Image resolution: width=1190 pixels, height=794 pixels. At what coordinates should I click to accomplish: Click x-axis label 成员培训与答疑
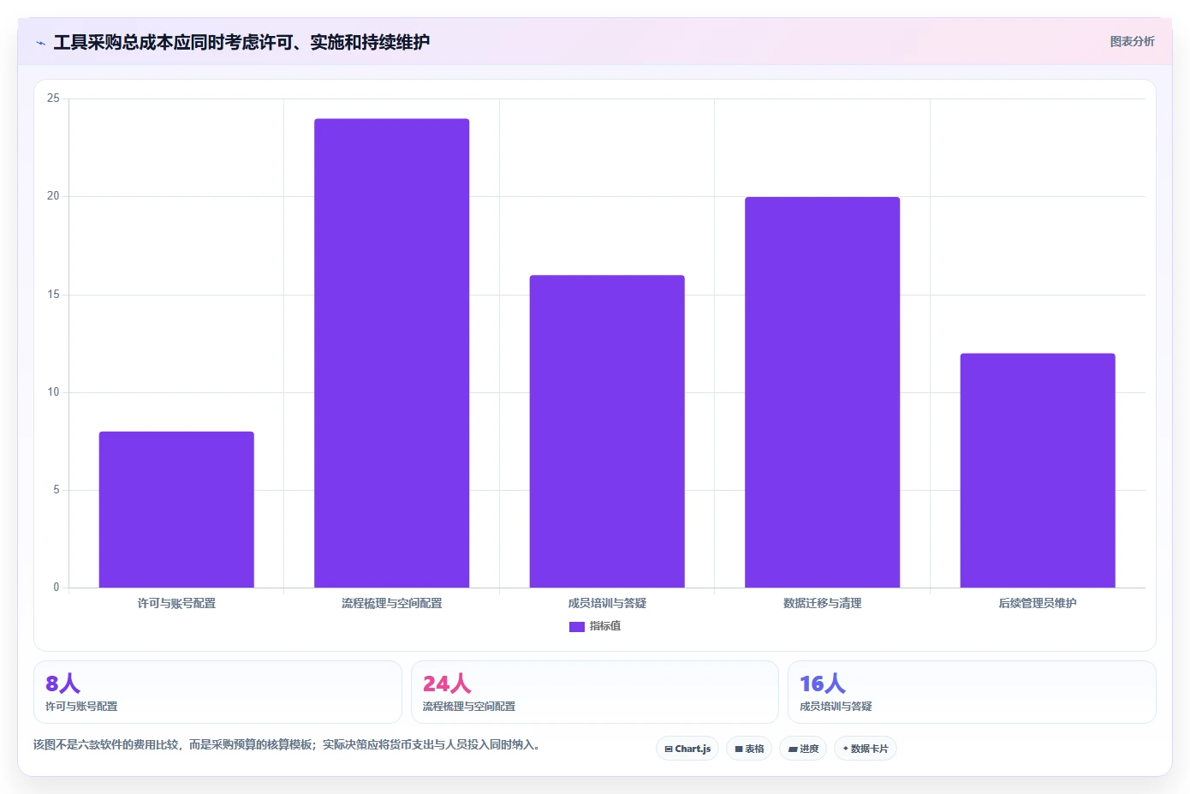coord(607,603)
